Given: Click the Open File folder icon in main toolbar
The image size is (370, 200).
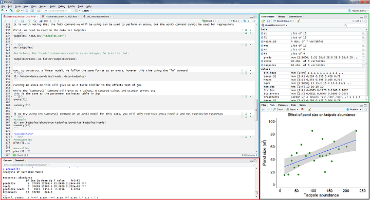Looking at the screenshot, I should (x=18, y=11).
